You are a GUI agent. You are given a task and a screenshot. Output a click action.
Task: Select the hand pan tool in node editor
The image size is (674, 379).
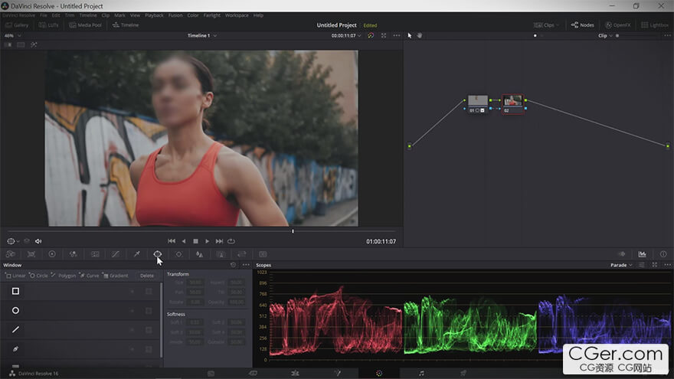420,36
